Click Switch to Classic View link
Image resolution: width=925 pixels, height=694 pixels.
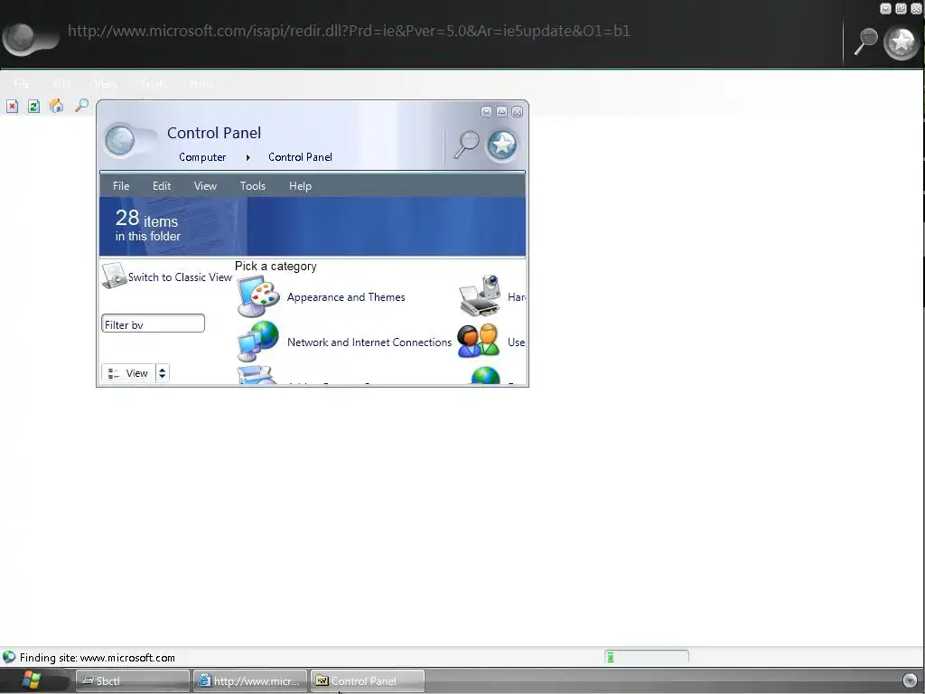click(180, 277)
